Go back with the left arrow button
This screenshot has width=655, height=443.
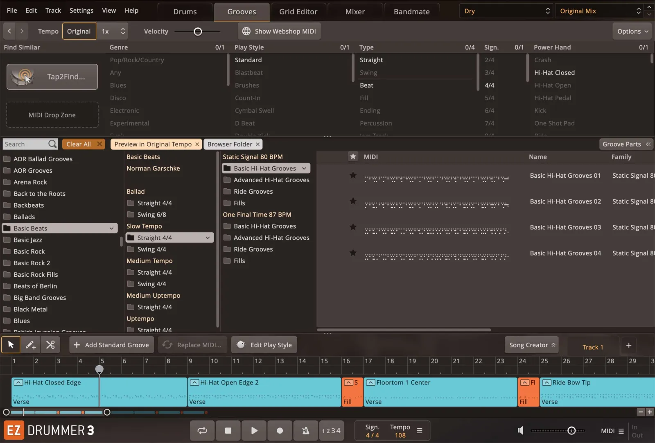(9, 31)
